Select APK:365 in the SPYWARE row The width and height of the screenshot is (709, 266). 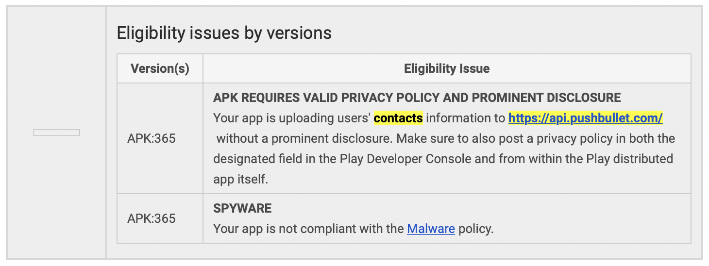tap(152, 218)
